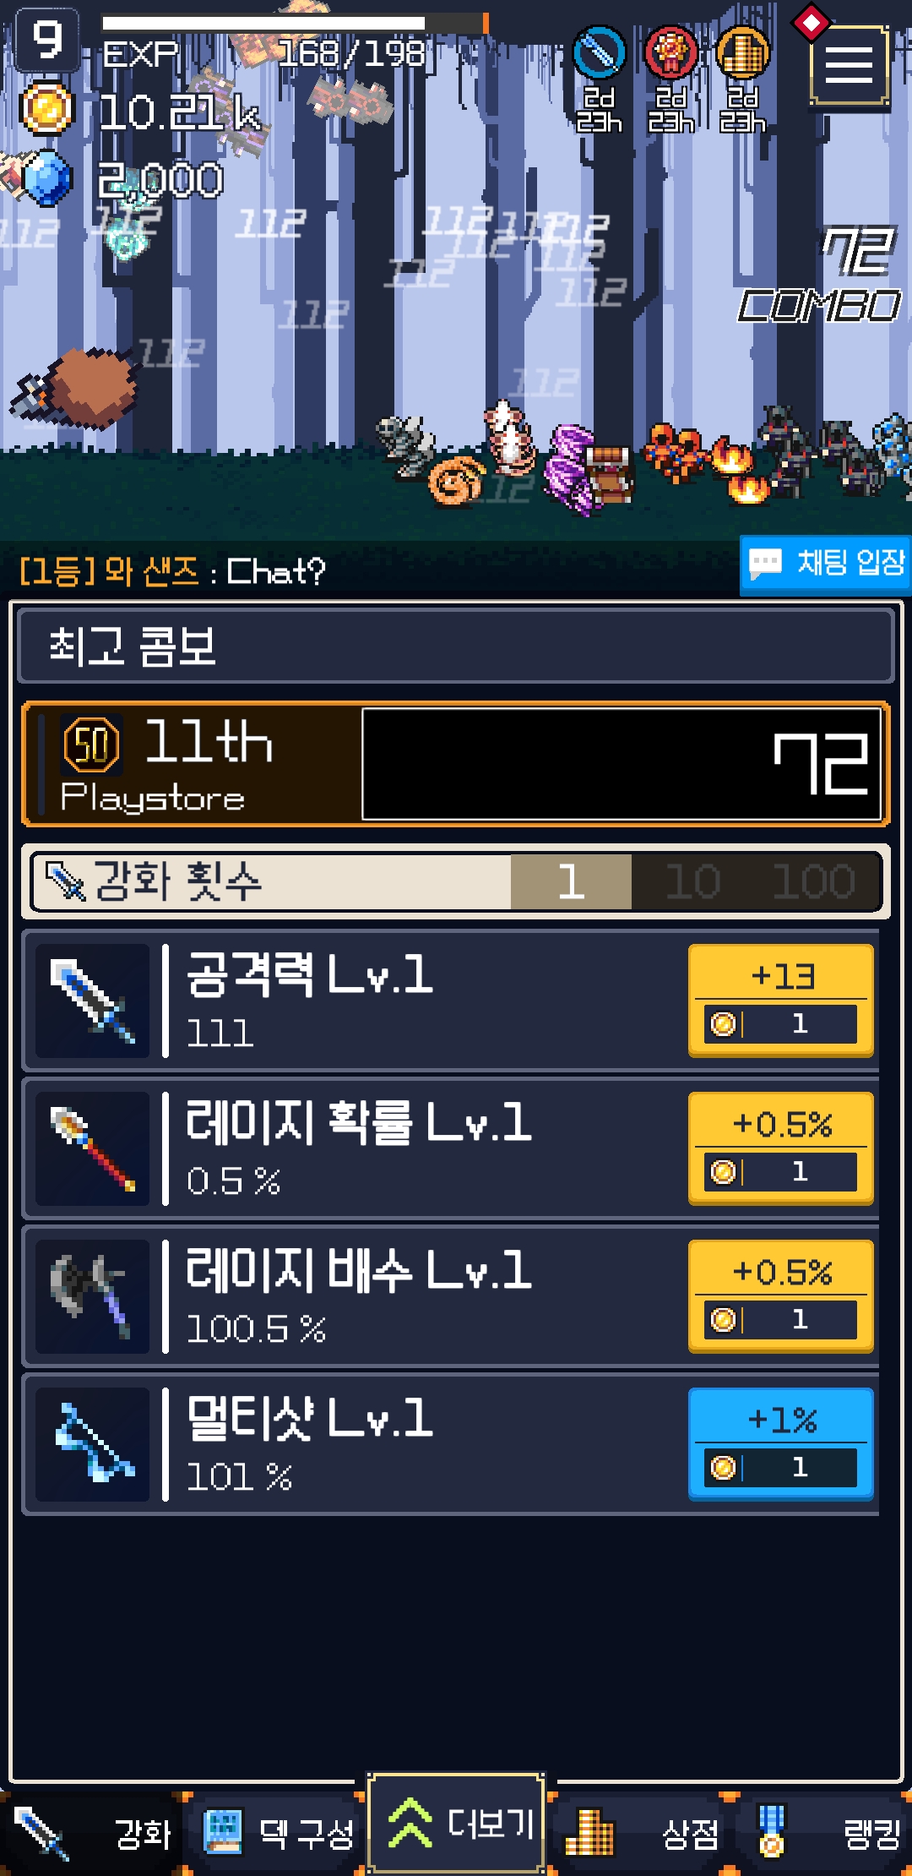Tap the 멀티샷 bow icon

[x=92, y=1444]
